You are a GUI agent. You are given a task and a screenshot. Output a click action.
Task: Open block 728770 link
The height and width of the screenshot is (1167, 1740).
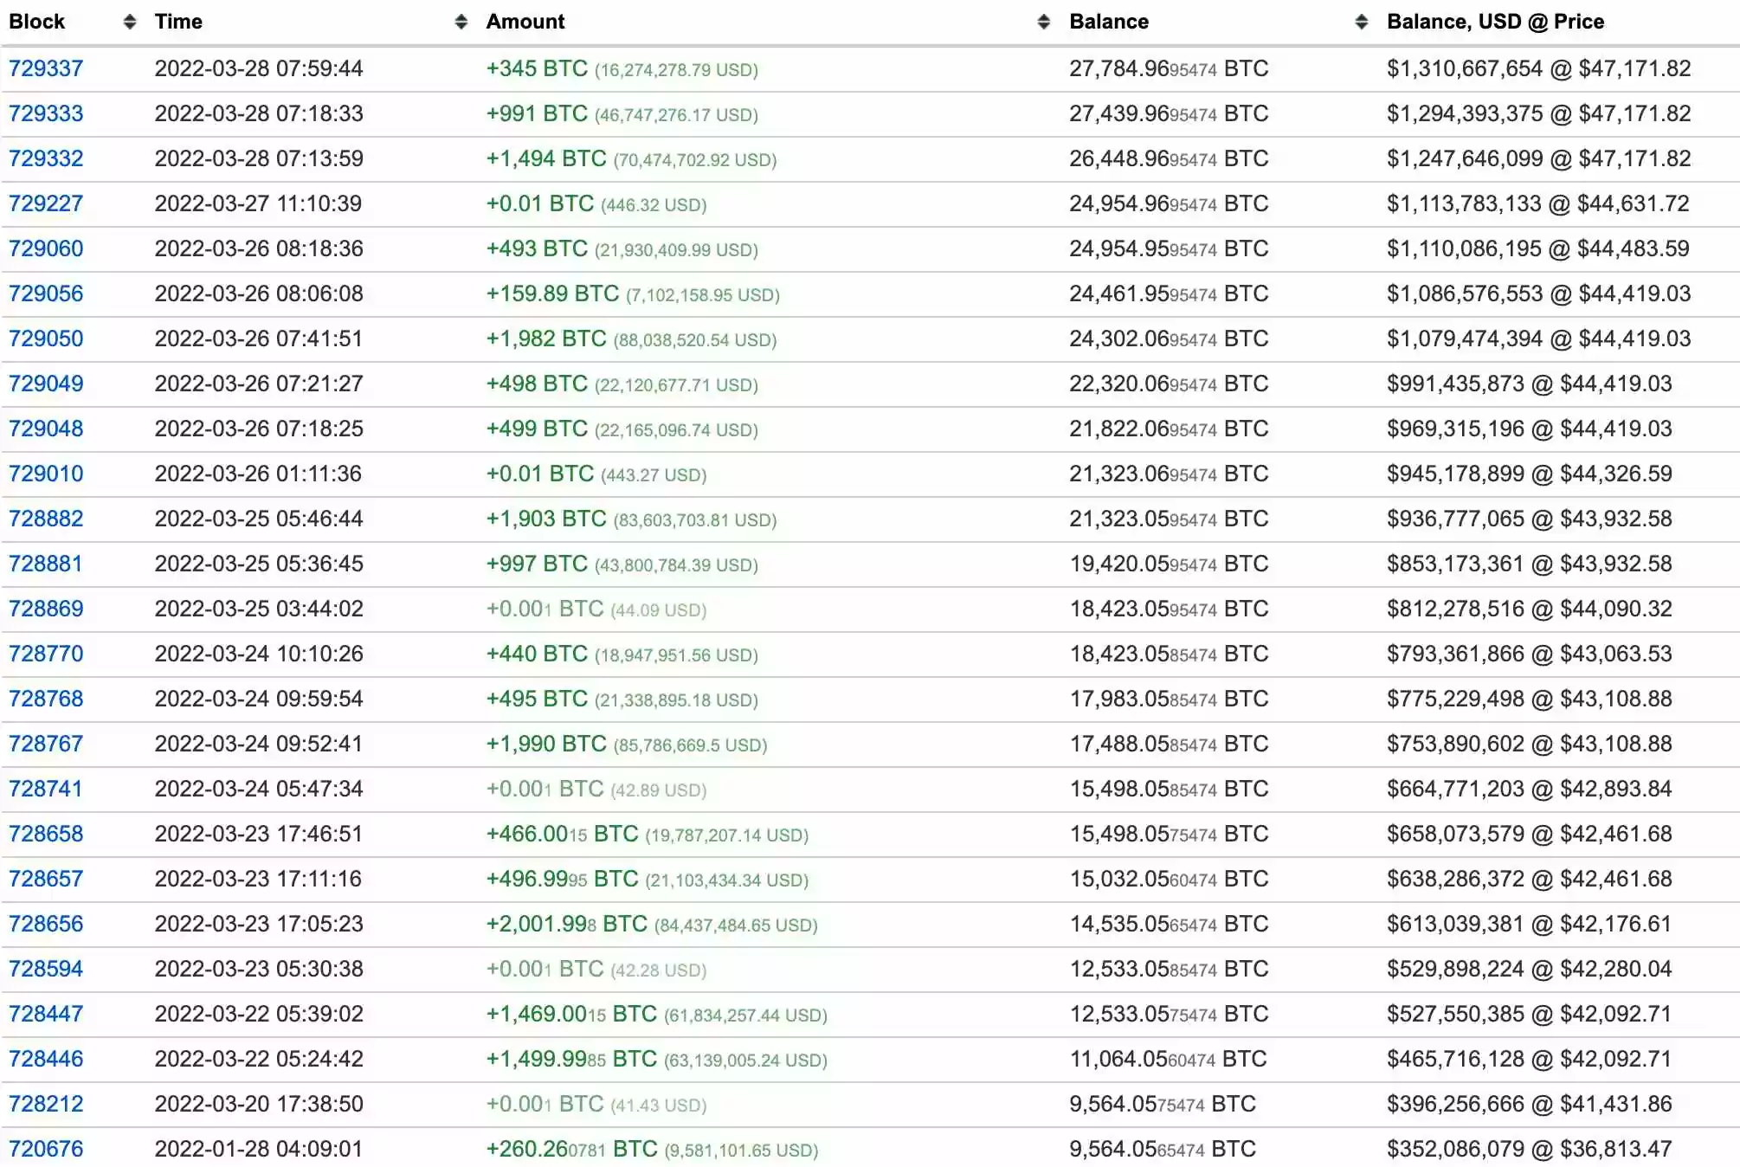[46, 654]
